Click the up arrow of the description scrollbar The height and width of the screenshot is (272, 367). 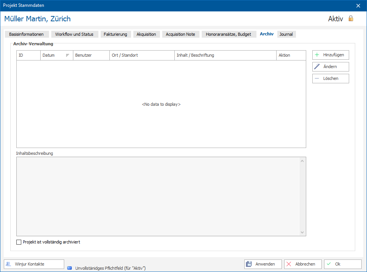click(x=302, y=161)
